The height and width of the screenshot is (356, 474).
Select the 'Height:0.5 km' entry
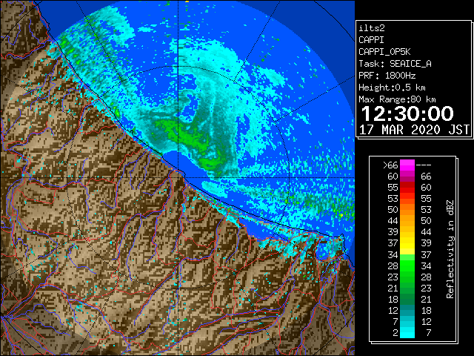(392, 88)
